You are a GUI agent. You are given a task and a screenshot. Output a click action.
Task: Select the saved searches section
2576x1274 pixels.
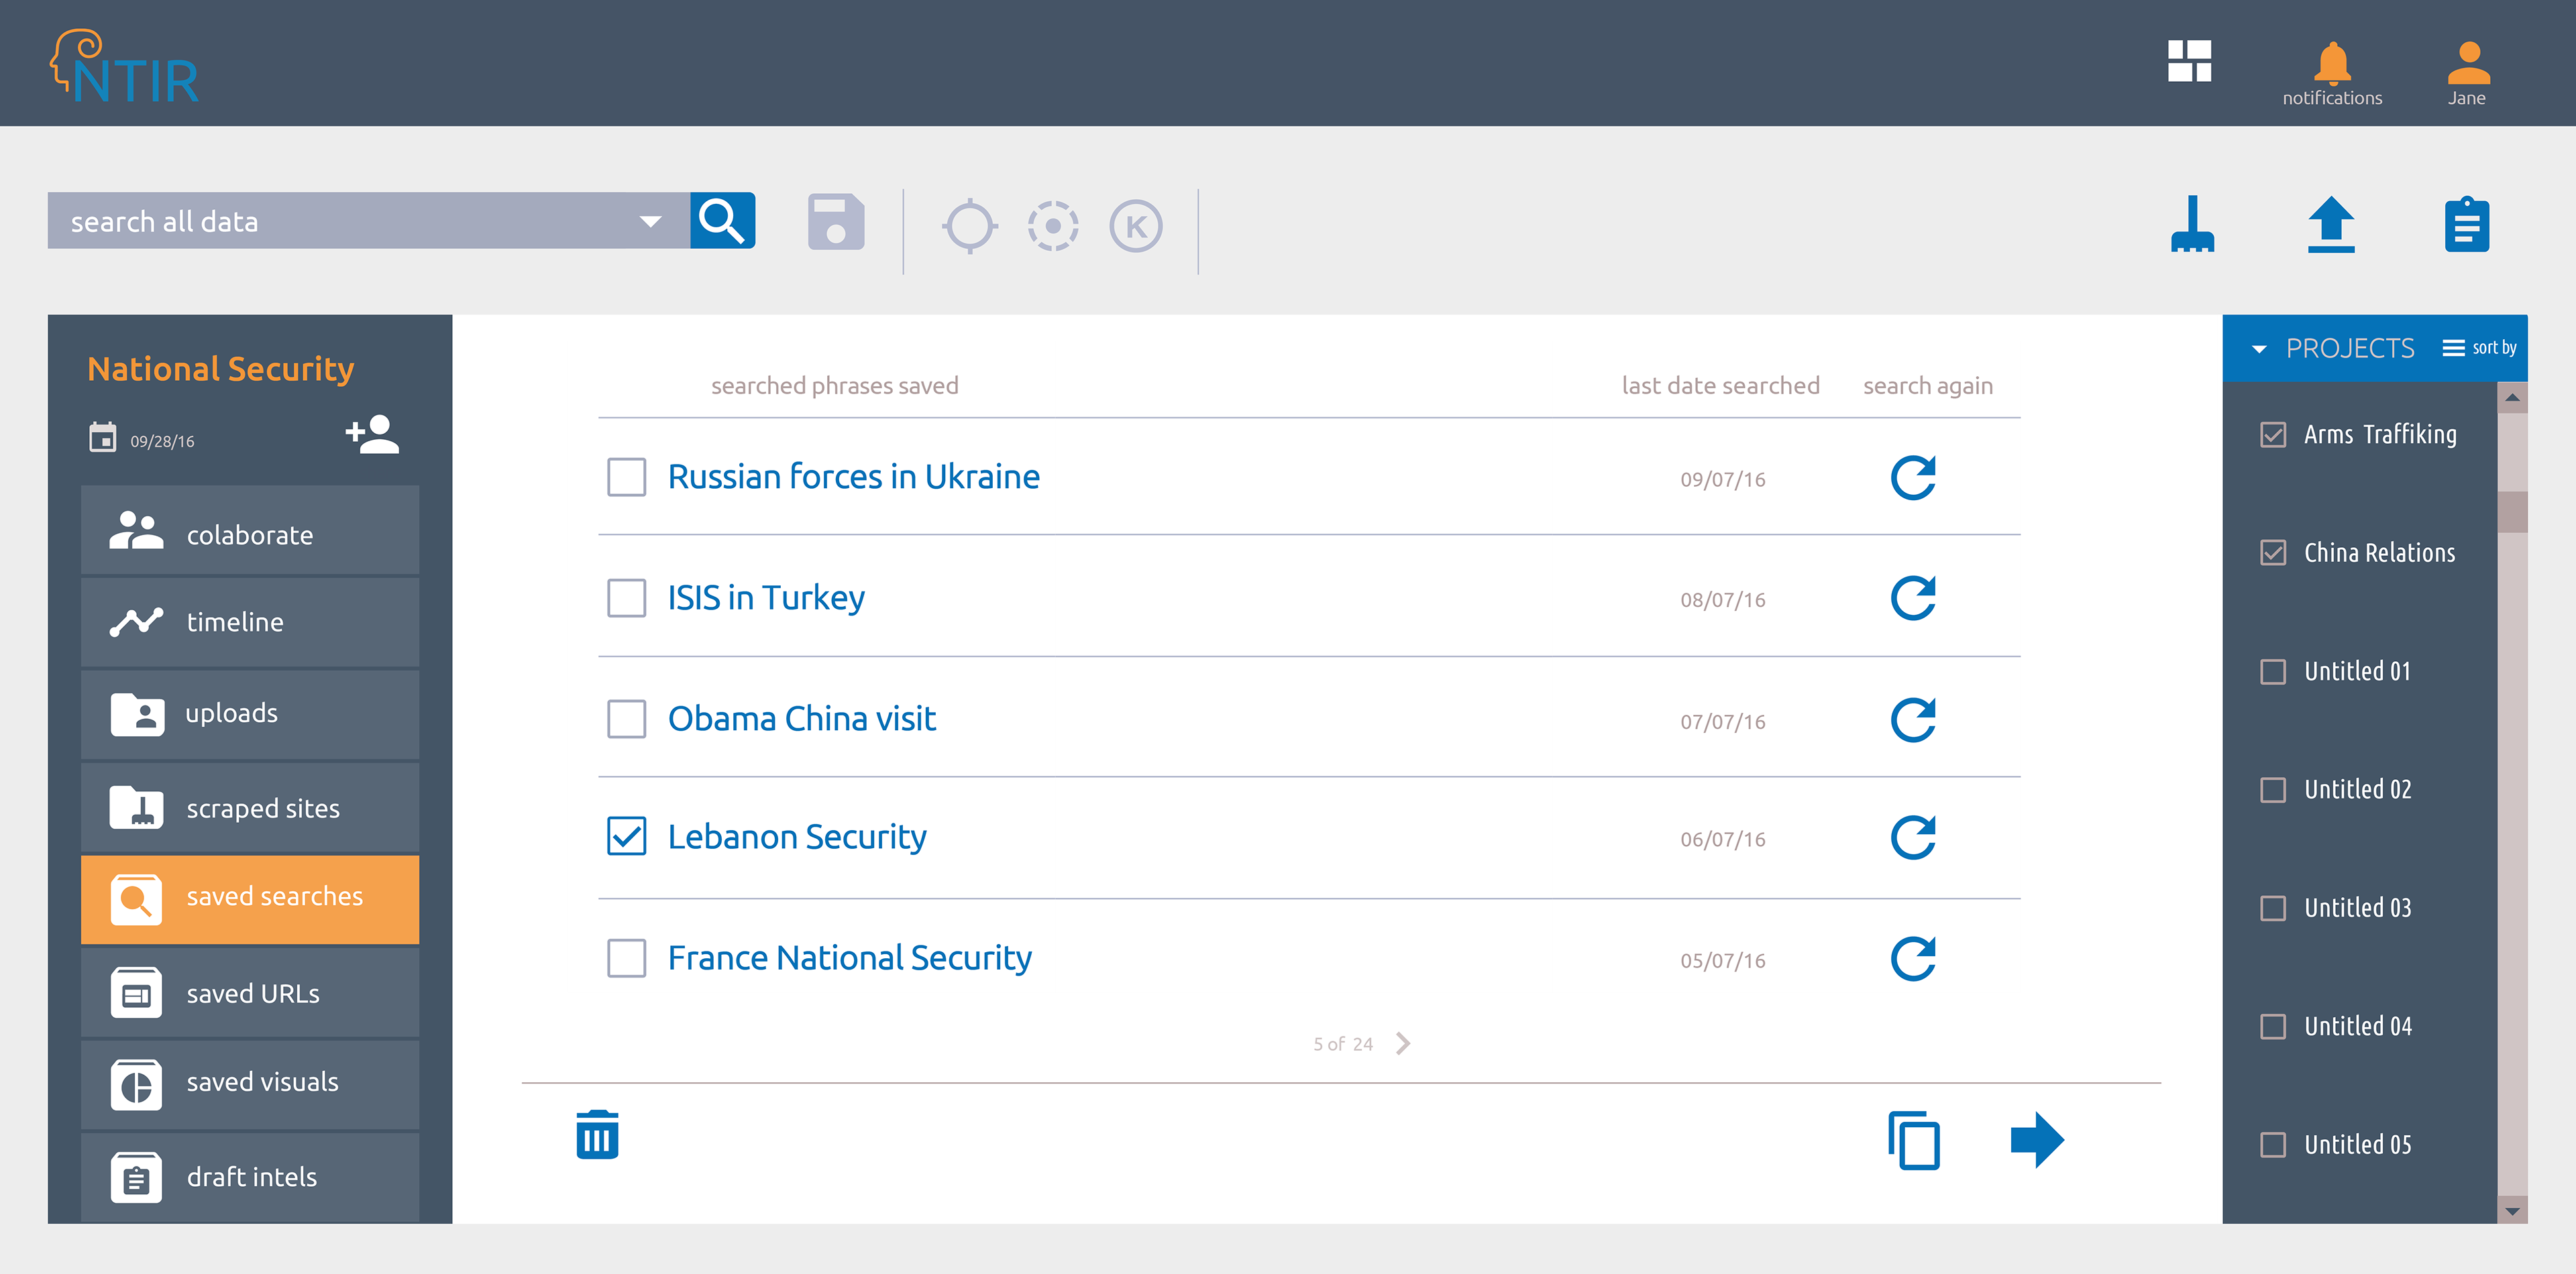click(x=250, y=899)
